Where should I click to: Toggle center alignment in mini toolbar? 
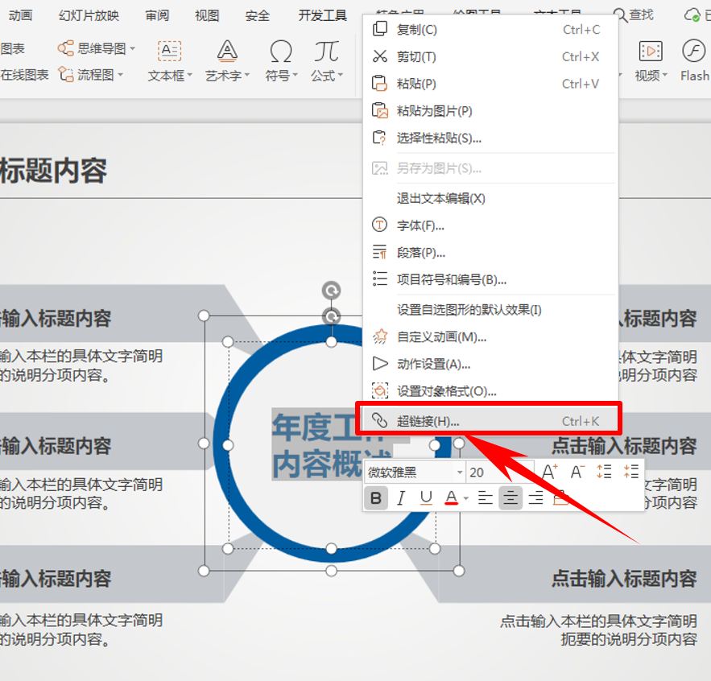(511, 497)
